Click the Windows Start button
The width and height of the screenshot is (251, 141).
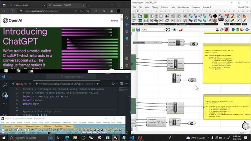pos(4,137)
